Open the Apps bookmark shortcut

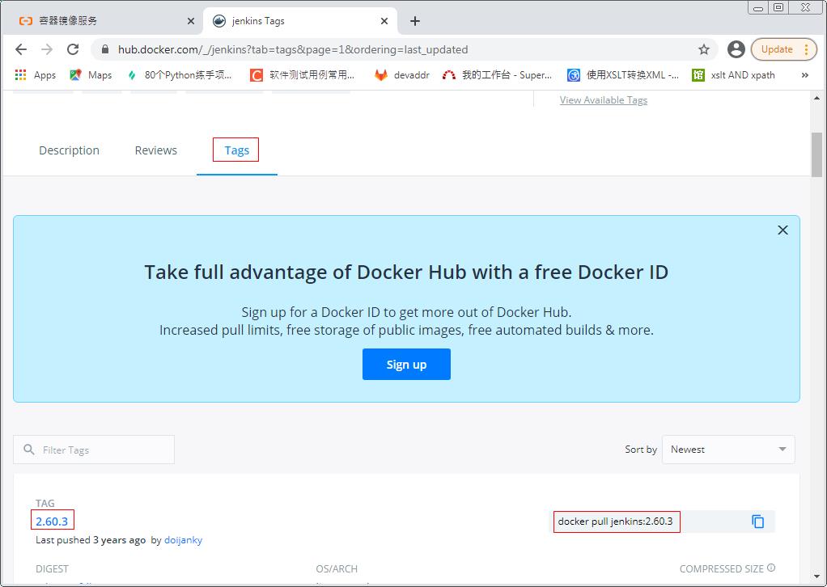click(36, 75)
